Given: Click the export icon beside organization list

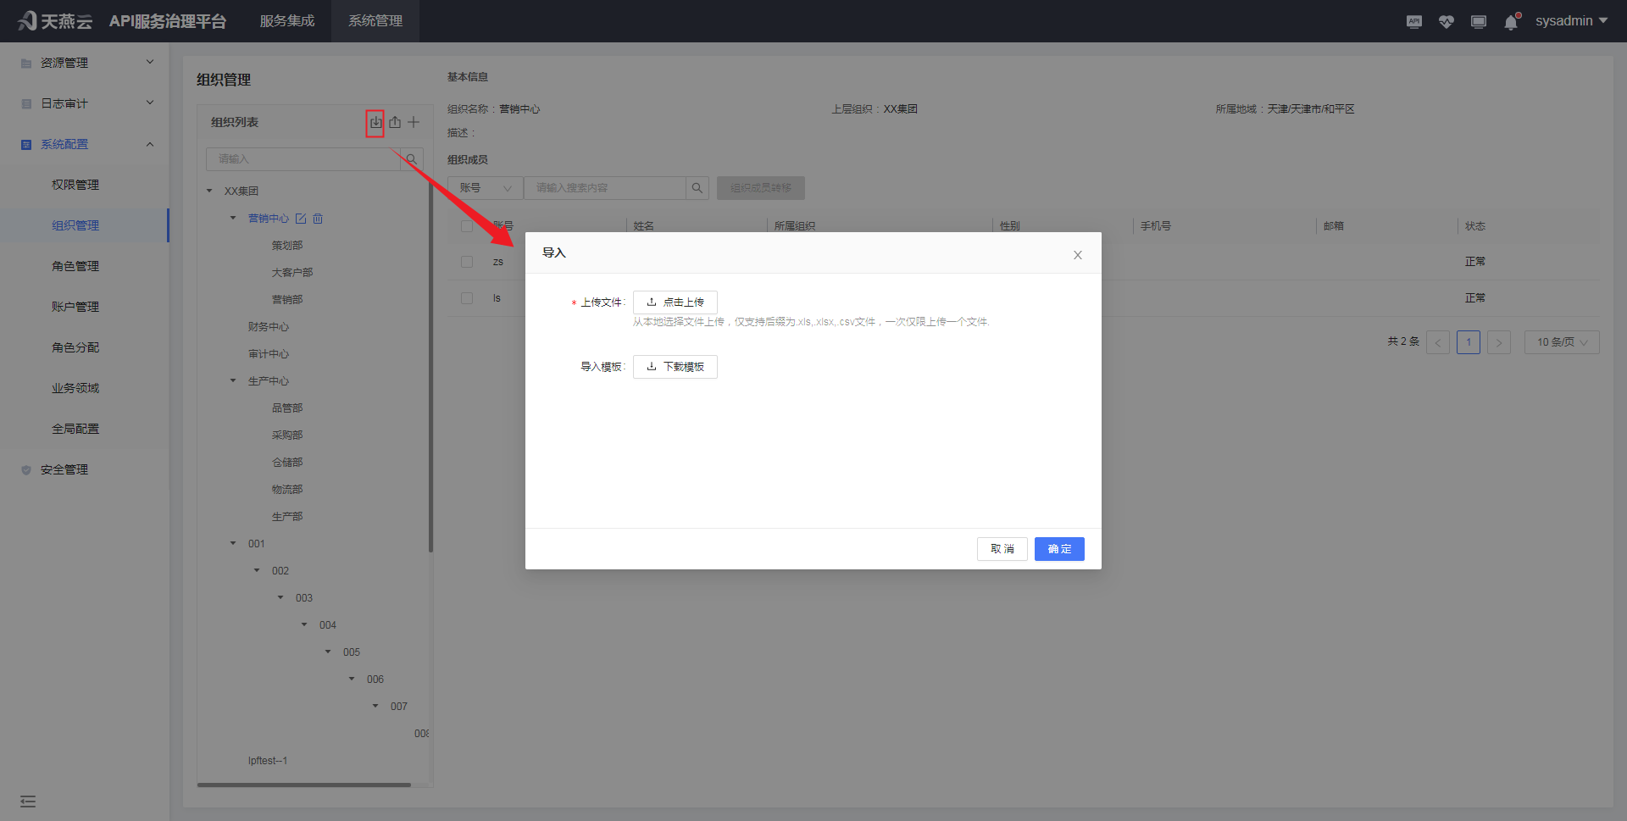Looking at the screenshot, I should [395, 123].
